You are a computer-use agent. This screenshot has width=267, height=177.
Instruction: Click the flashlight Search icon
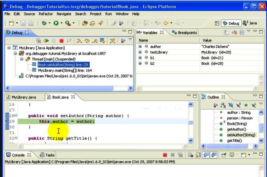pyautogui.click(x=101, y=23)
